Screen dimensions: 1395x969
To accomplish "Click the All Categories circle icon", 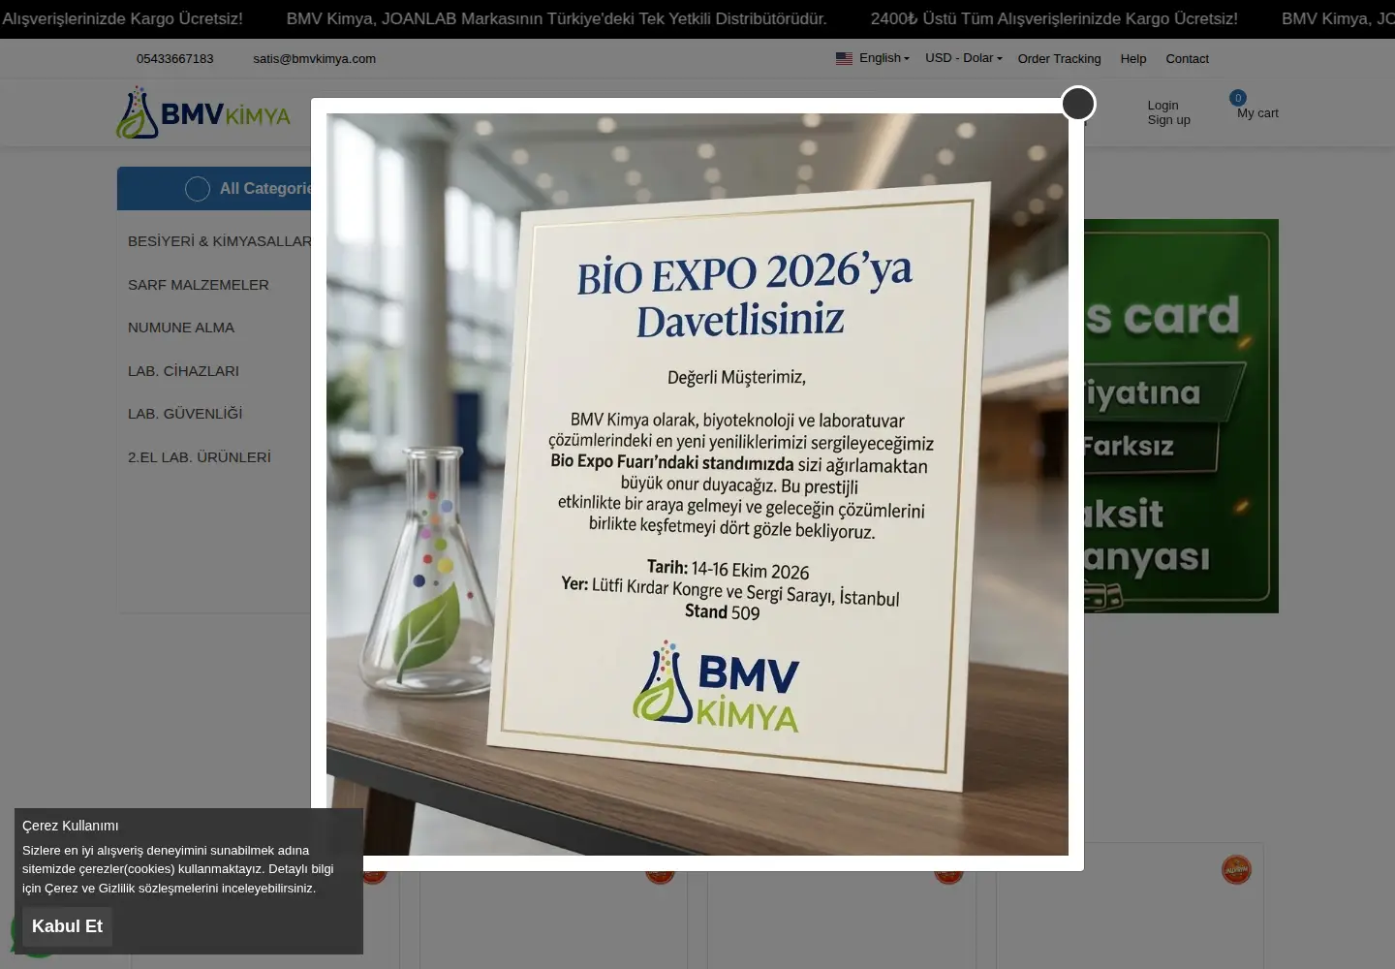I will coord(198,189).
